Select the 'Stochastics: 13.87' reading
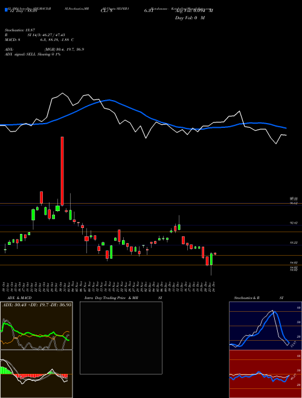This screenshot has height=398, width=302. [20, 30]
